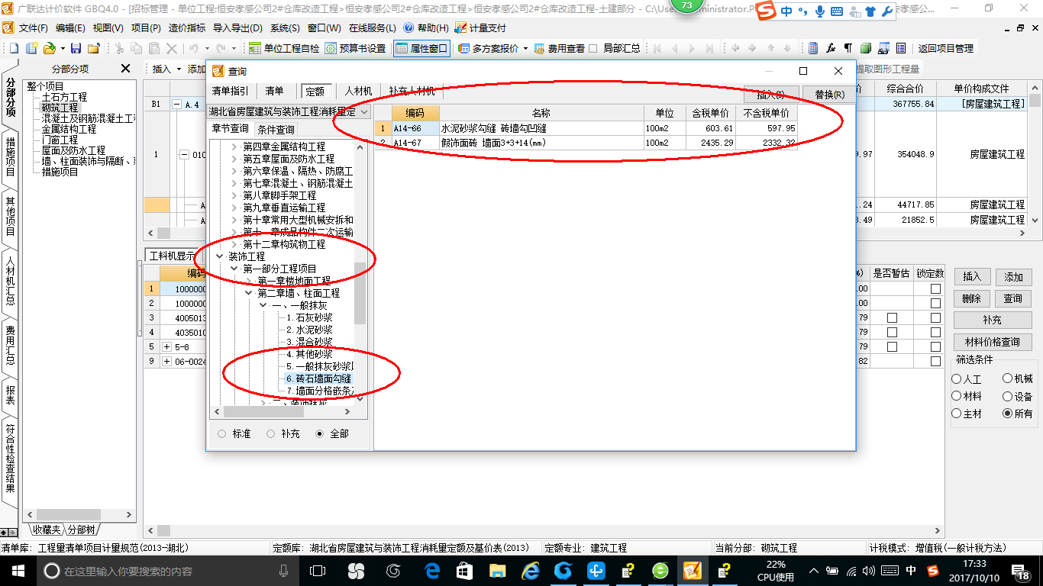Expand the 第八章脚手架工程 node
The width and height of the screenshot is (1043, 586).
[234, 195]
